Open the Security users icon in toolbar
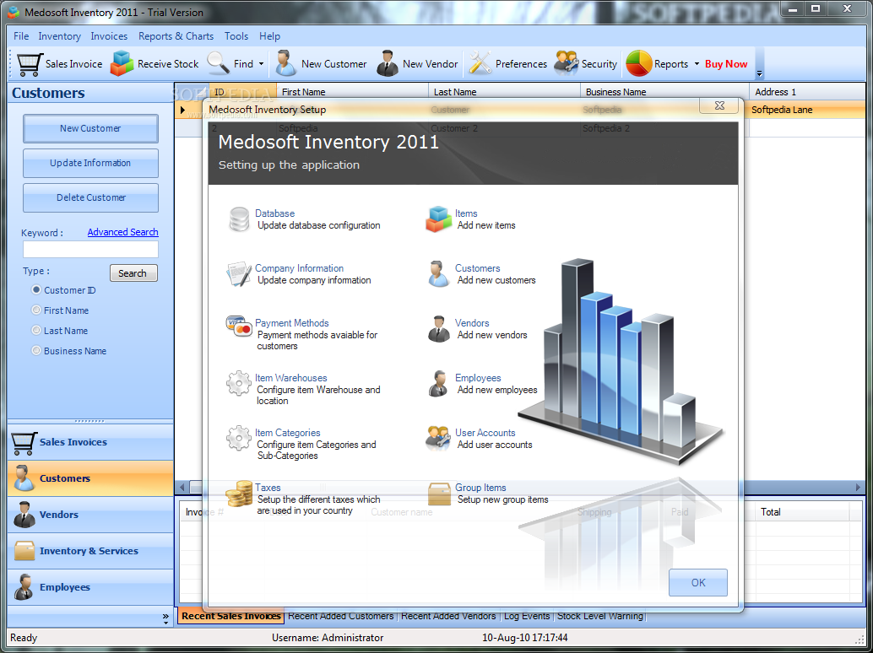Image resolution: width=873 pixels, height=653 pixels. click(567, 63)
